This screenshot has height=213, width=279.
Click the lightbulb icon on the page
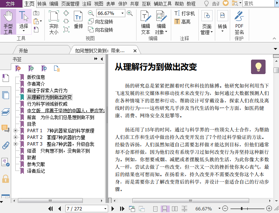coord(258,67)
